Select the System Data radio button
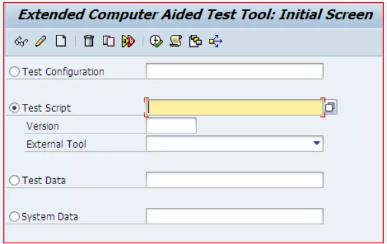 tap(15, 216)
